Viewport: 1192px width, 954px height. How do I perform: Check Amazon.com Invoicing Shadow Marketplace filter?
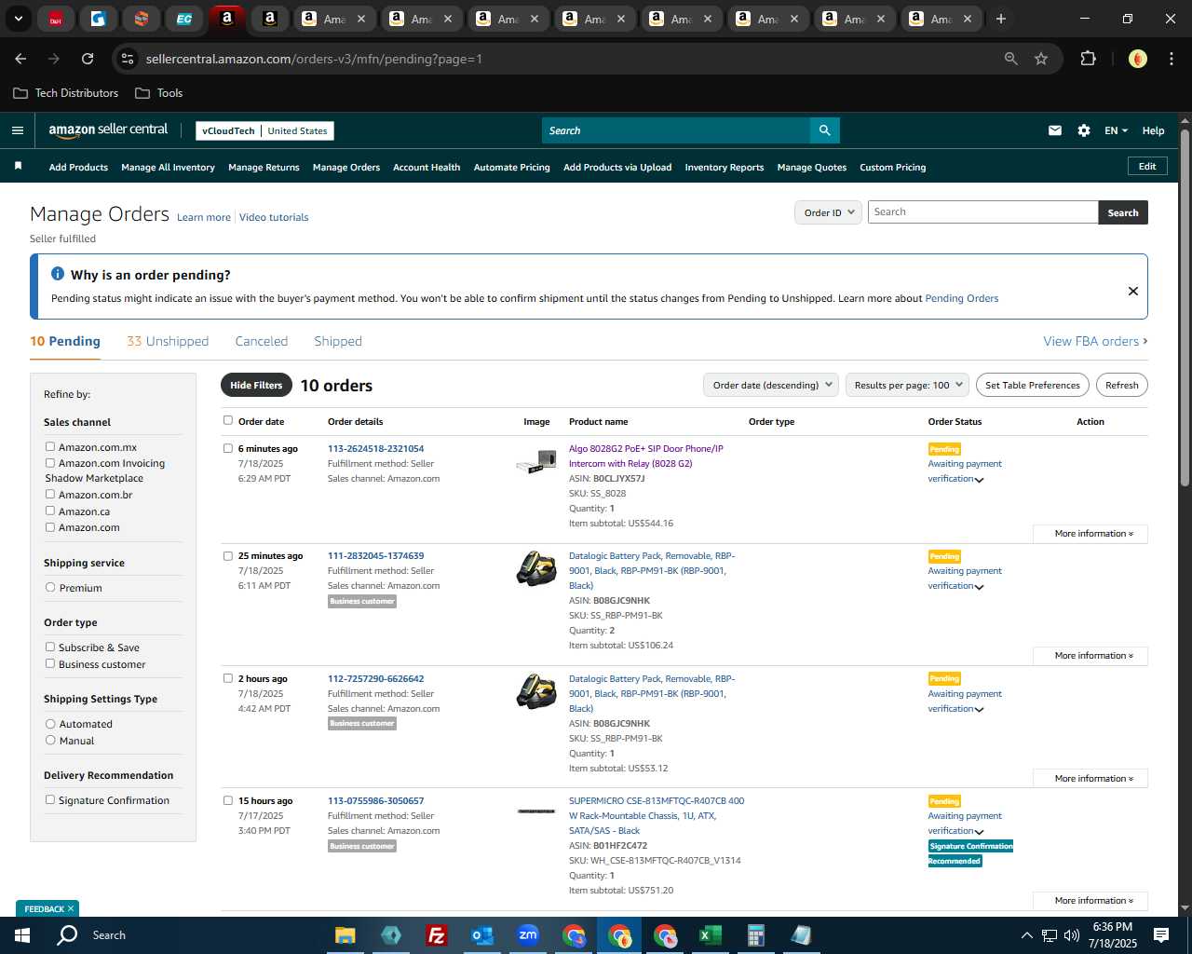point(50,462)
